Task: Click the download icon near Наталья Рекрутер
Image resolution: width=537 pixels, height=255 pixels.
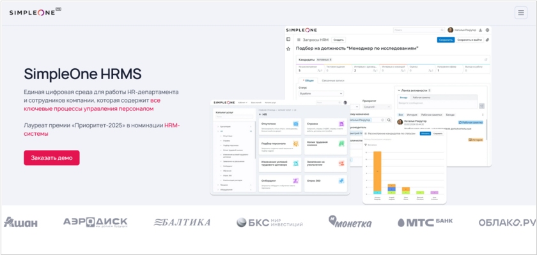Action: pyautogui.click(x=480, y=30)
